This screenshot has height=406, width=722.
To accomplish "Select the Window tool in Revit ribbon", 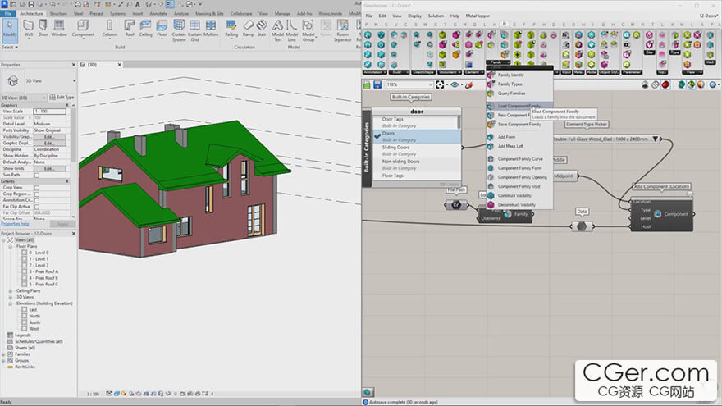I will (x=59, y=28).
